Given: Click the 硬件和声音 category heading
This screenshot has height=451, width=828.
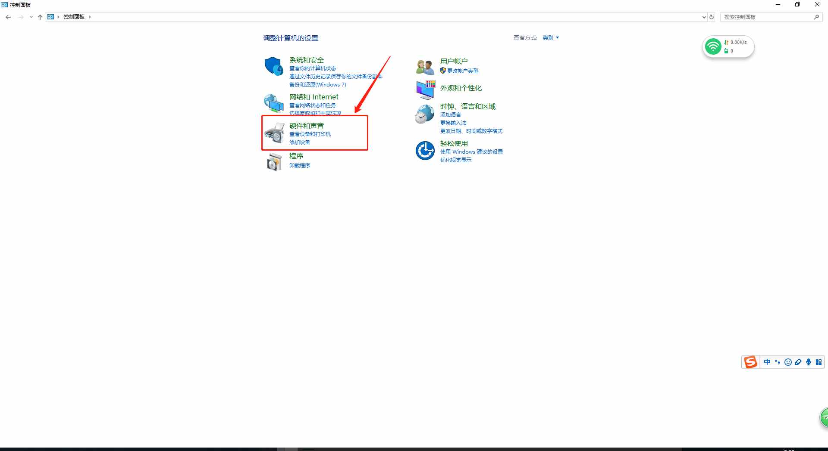Looking at the screenshot, I should click(306, 126).
